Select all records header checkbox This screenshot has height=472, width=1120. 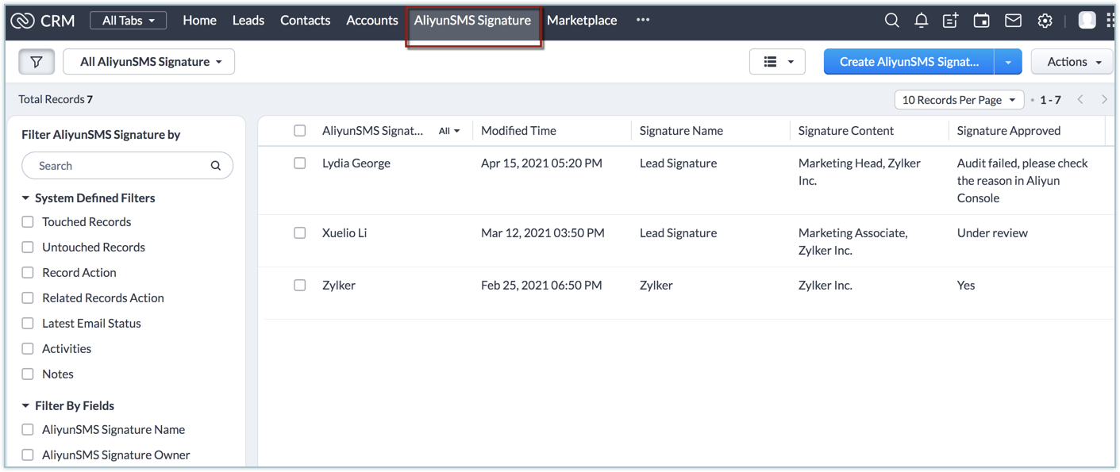click(x=300, y=131)
